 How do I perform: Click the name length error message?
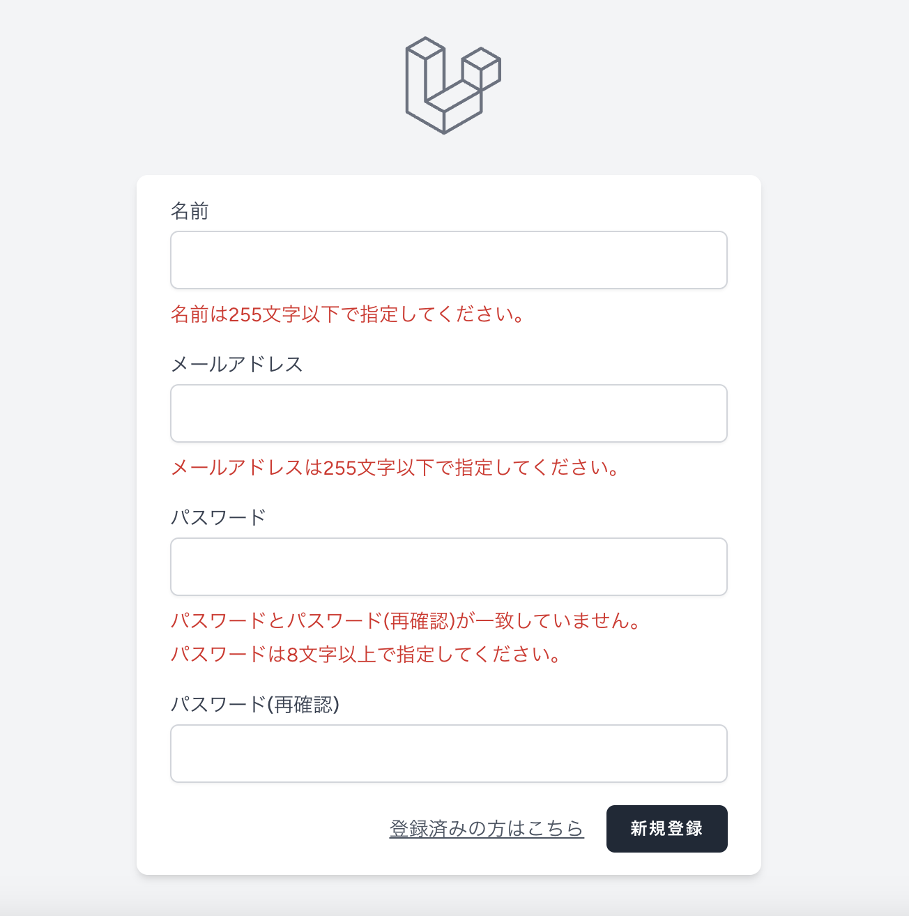pos(347,315)
